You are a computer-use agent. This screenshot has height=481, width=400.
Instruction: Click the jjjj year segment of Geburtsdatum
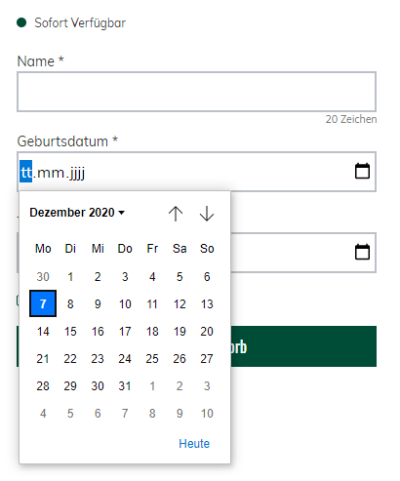[x=77, y=173]
